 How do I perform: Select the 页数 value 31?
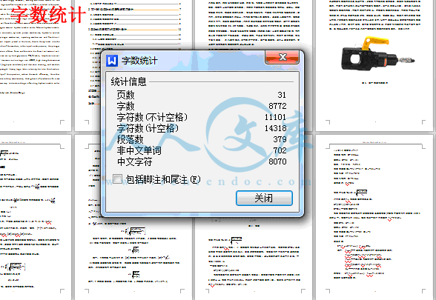pos(282,95)
